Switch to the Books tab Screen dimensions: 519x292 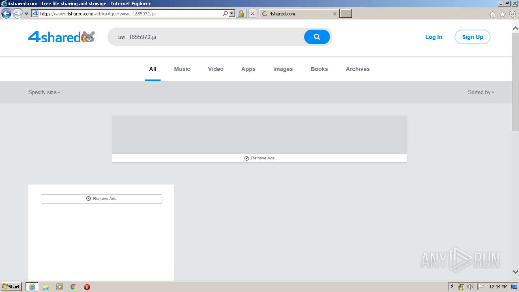(319, 69)
